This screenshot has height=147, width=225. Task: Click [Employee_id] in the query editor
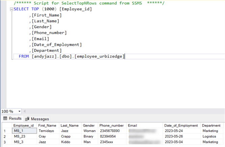click(x=75, y=9)
